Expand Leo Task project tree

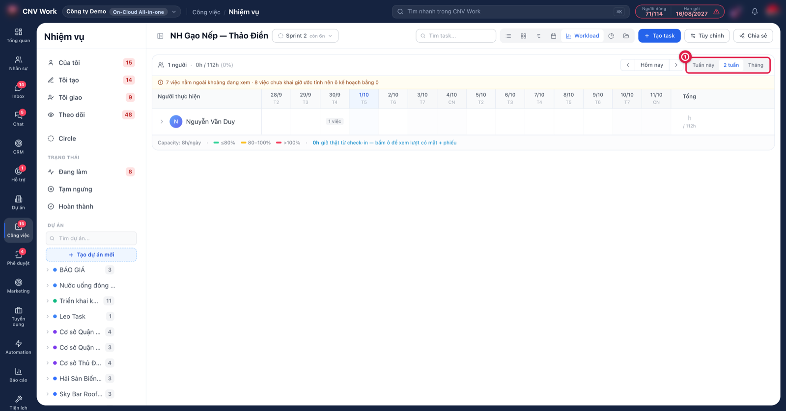pyautogui.click(x=48, y=317)
